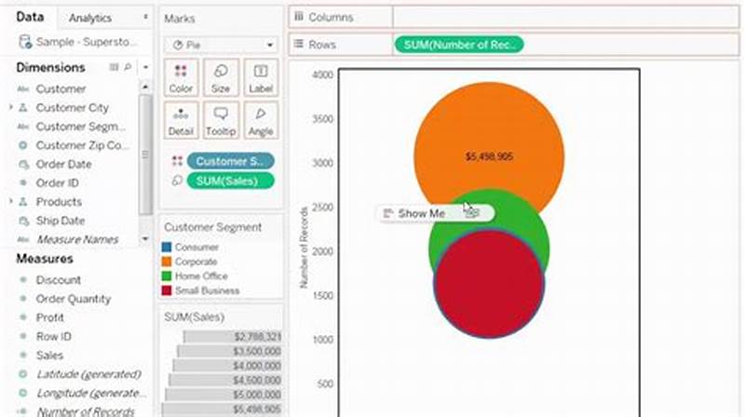Click the Ship Date calendar icon
Image resolution: width=745 pixels, height=417 pixels.
[x=23, y=221]
